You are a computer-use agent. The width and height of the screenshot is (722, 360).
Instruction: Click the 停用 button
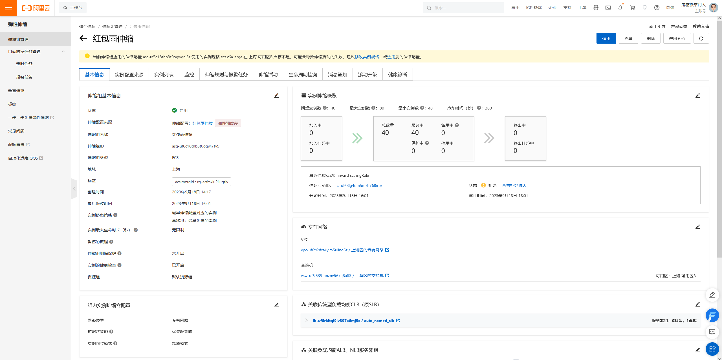(x=606, y=38)
